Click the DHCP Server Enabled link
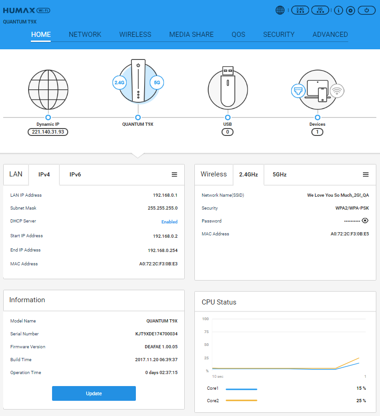This screenshot has height=416, width=380. tap(170, 222)
